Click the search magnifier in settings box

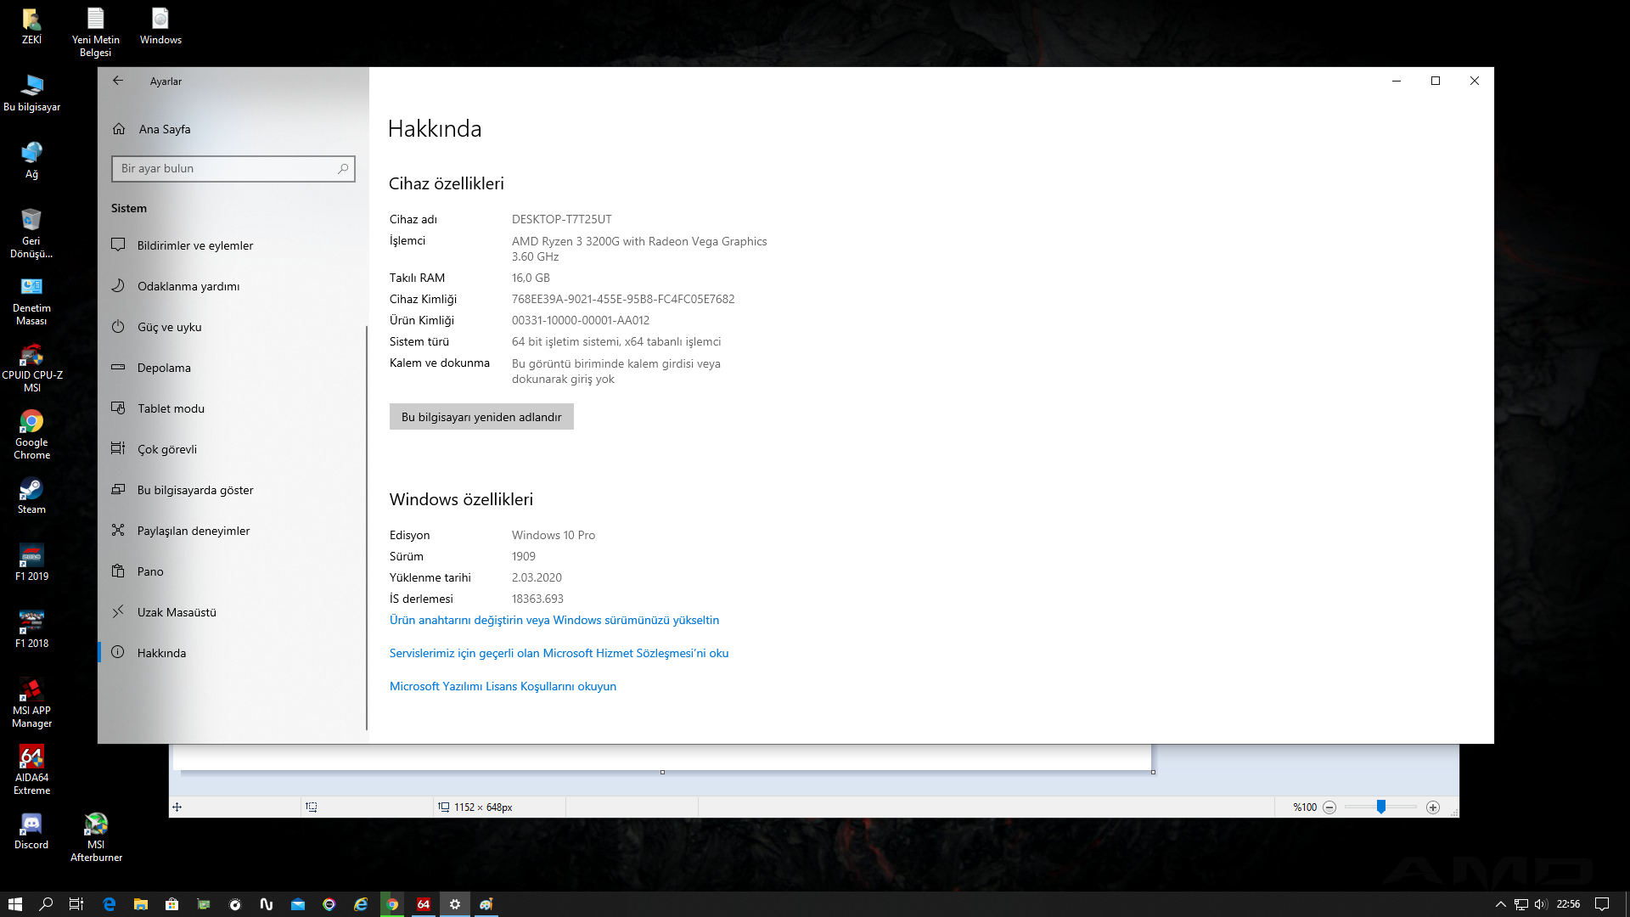[x=342, y=168]
